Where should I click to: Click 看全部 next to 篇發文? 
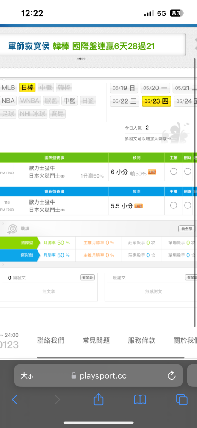(87, 277)
